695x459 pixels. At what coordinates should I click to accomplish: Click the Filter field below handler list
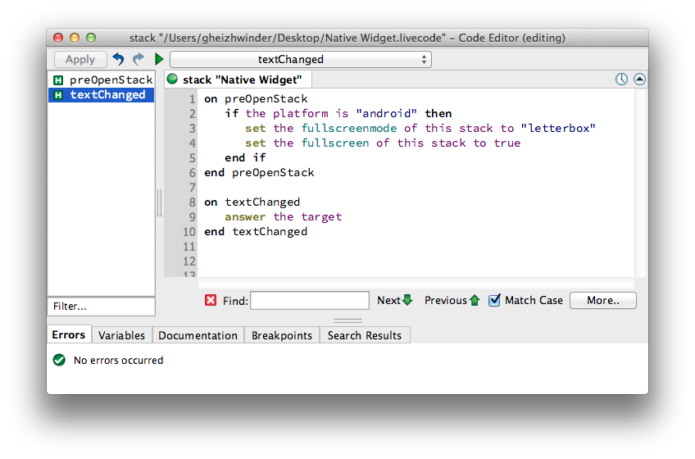click(x=101, y=307)
